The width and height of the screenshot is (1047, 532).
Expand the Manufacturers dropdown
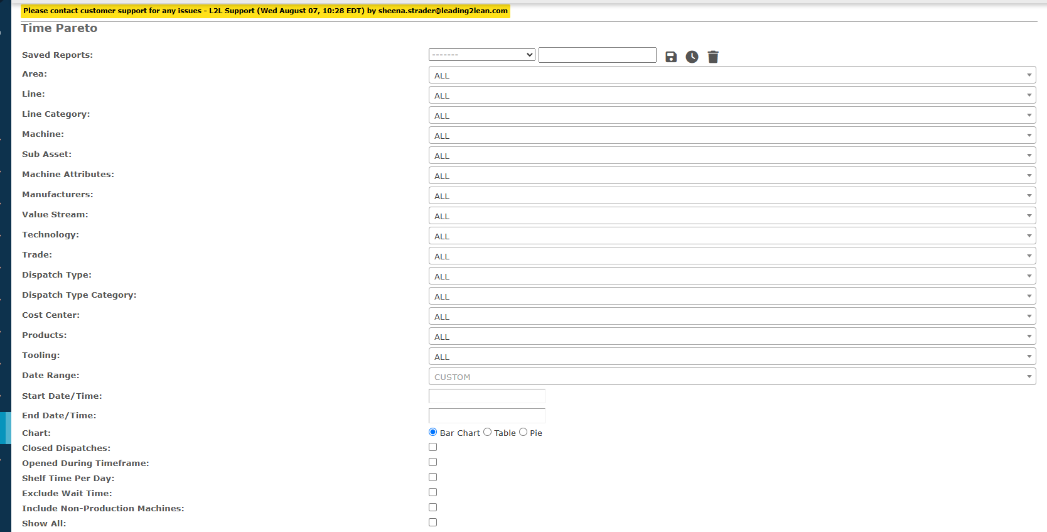[732, 196]
